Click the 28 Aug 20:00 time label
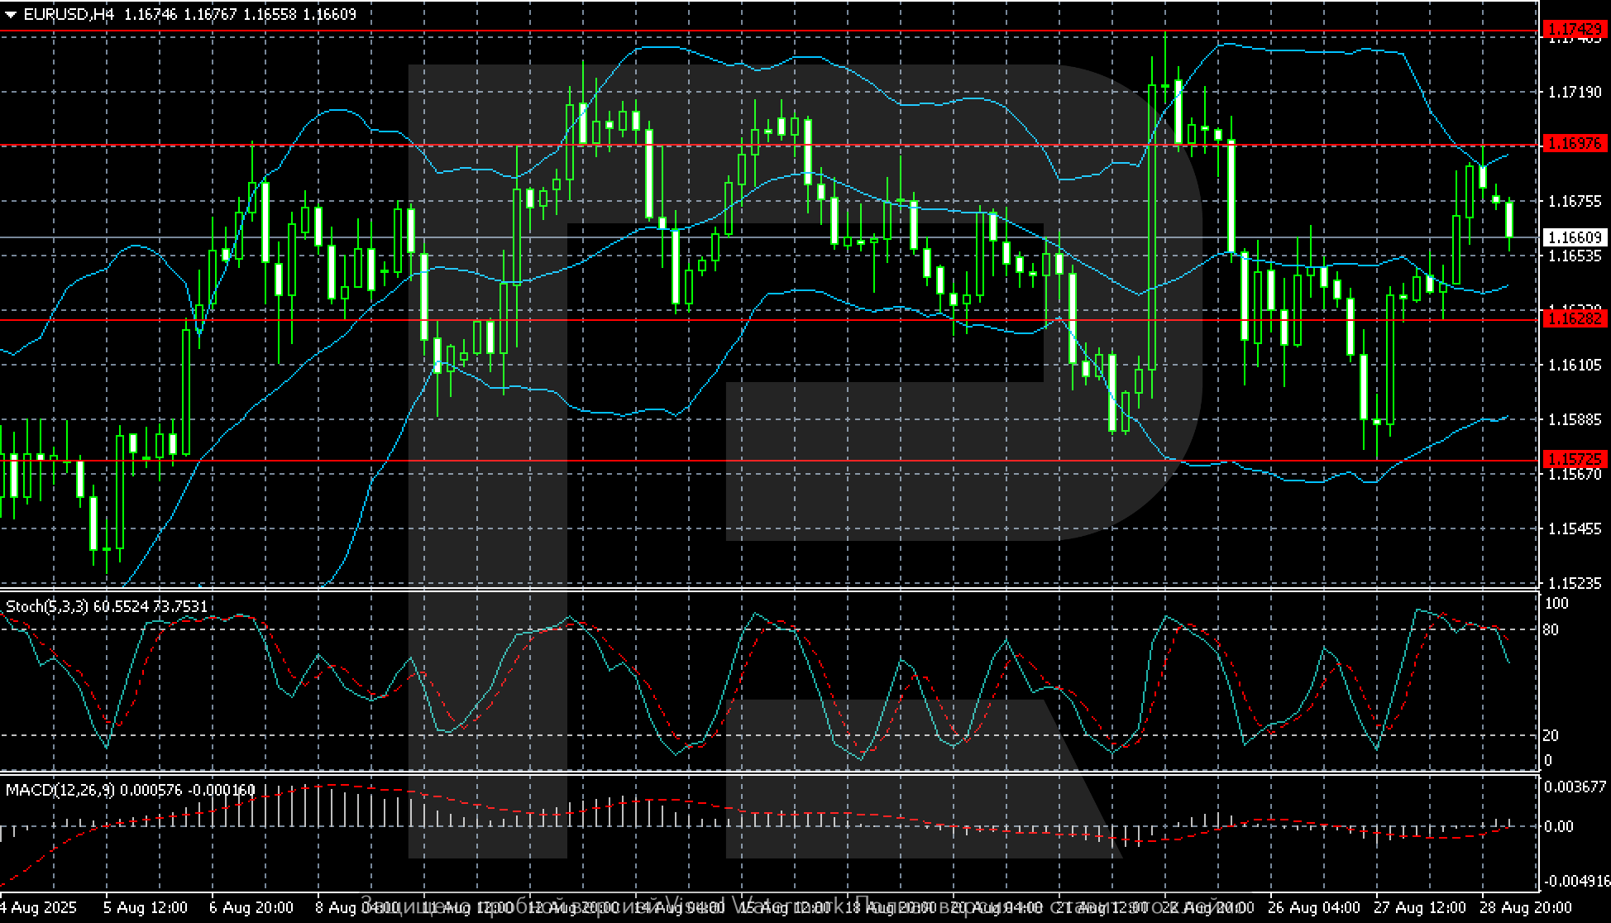The image size is (1611, 923). 1525,907
